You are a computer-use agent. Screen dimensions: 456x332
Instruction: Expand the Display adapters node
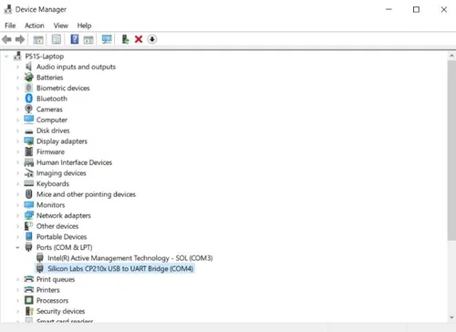[17, 141]
